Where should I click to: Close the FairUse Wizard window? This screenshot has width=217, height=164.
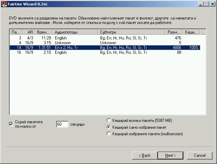tap(213, 4)
